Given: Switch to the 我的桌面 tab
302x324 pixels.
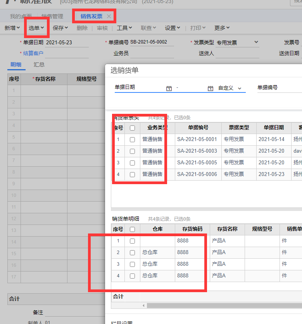Looking at the screenshot, I should (21, 16).
